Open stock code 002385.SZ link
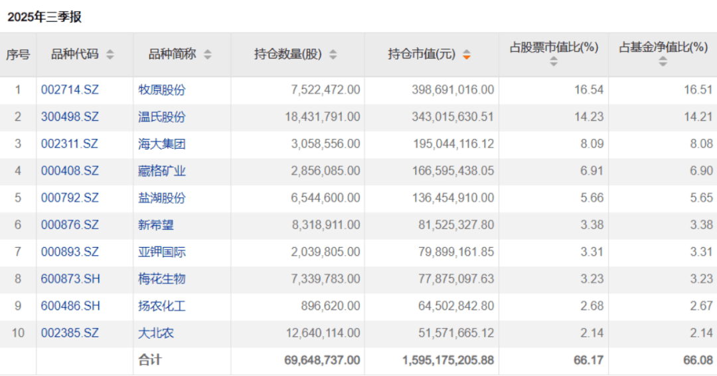This screenshot has width=717, height=376. coord(70,333)
